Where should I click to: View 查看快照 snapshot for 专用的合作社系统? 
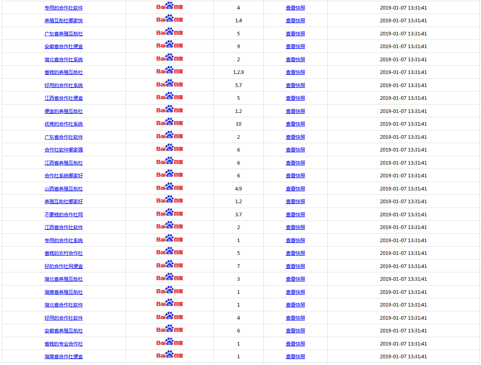(295, 241)
